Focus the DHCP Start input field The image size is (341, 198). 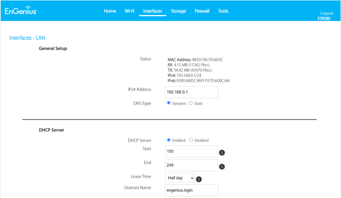[x=192, y=151]
